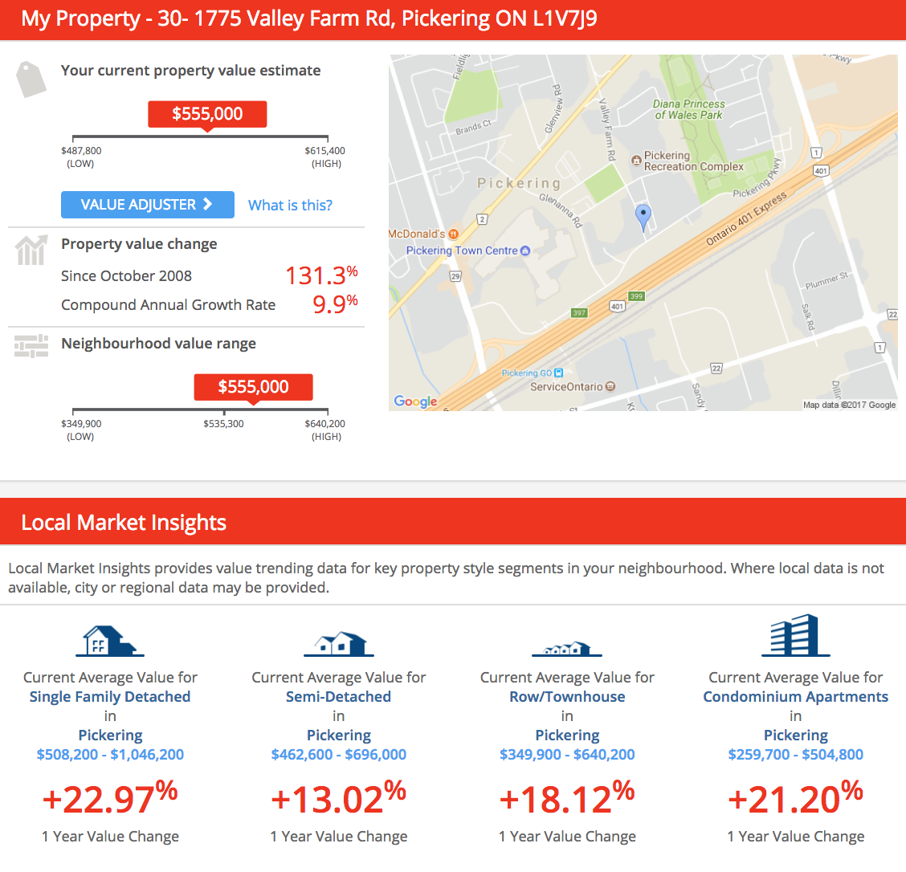This screenshot has width=906, height=872.
Task: Click the $508,200 - $1,046,200 price range
Action: [110, 754]
